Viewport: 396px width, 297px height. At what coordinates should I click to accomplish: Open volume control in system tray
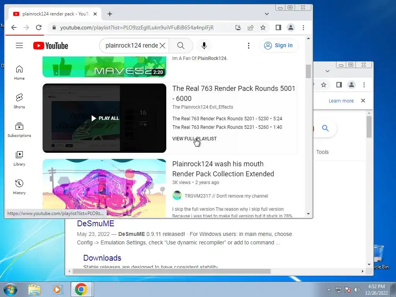coord(357,290)
